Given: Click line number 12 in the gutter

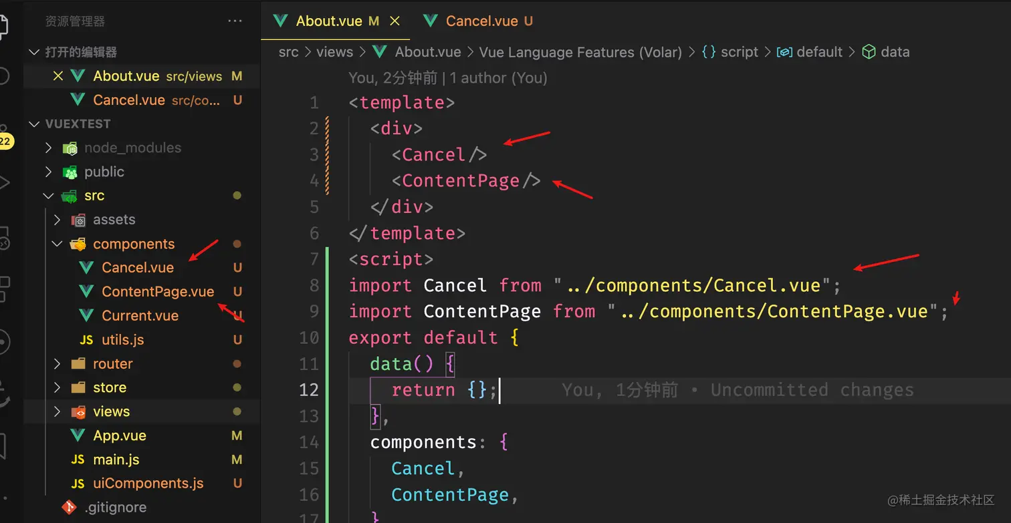Looking at the screenshot, I should [308, 390].
